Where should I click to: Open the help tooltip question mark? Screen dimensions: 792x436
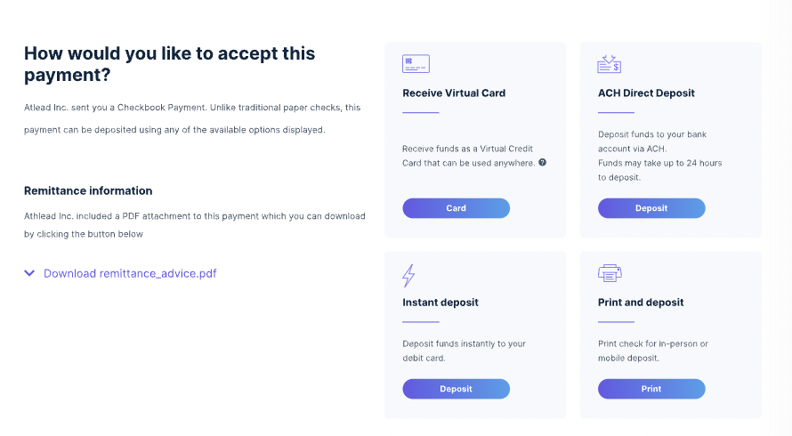coord(543,162)
